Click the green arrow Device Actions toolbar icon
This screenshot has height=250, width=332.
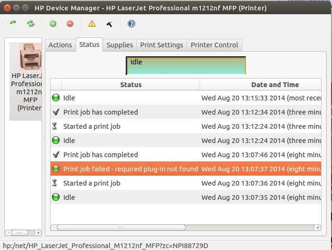click(13, 23)
